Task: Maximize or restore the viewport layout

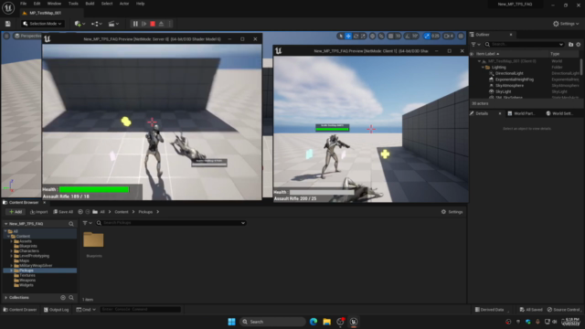Action: coord(461,36)
